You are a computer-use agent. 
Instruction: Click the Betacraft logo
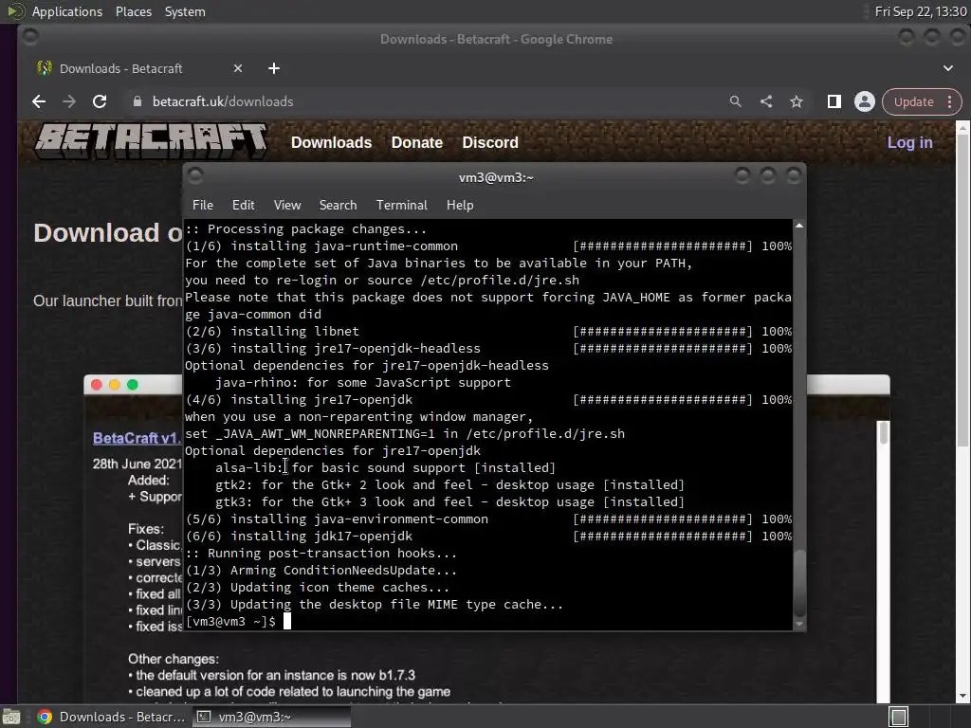pyautogui.click(x=151, y=142)
